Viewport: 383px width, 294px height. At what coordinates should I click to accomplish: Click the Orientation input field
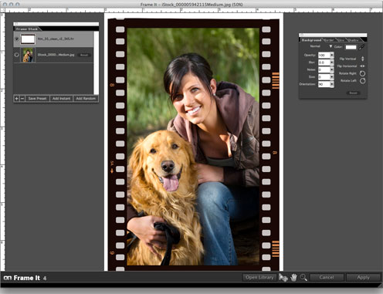click(324, 84)
